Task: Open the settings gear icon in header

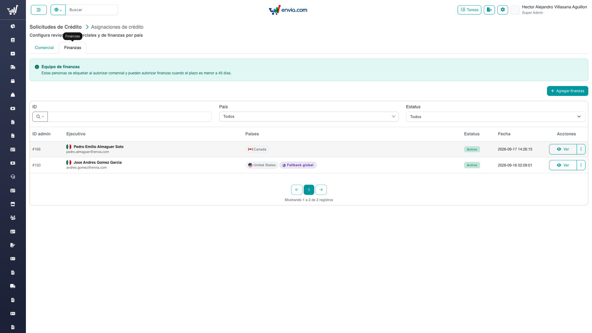Action: point(503,10)
